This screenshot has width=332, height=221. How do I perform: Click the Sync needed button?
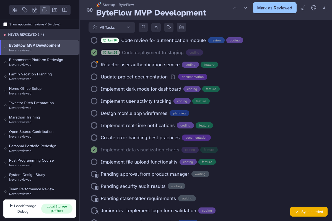[x=309, y=212]
